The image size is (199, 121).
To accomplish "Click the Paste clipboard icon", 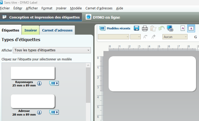I will point(153,28).
